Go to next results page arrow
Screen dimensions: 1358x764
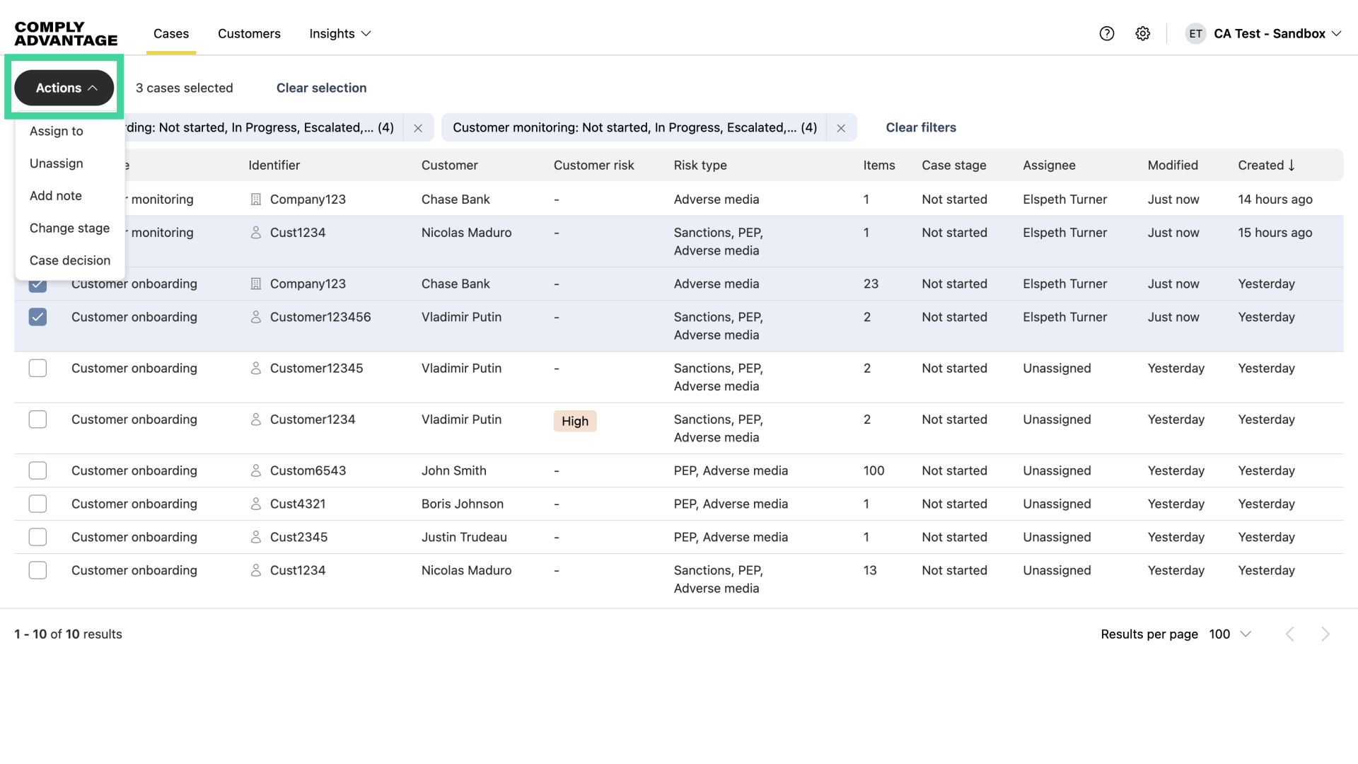pyautogui.click(x=1325, y=634)
